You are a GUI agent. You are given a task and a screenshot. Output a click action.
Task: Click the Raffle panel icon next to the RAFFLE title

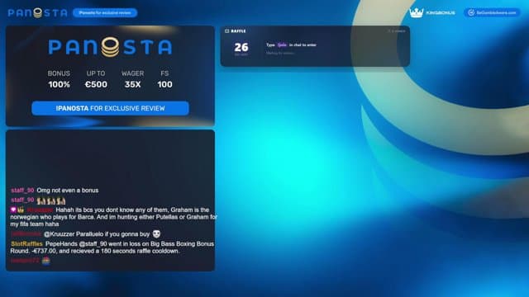tap(226, 31)
